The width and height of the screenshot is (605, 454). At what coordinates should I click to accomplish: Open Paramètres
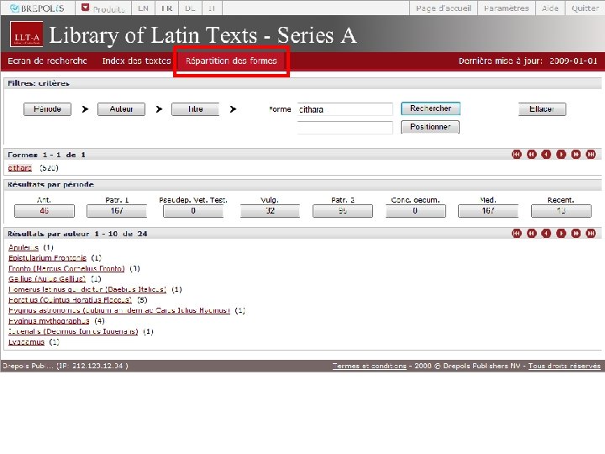506,8
